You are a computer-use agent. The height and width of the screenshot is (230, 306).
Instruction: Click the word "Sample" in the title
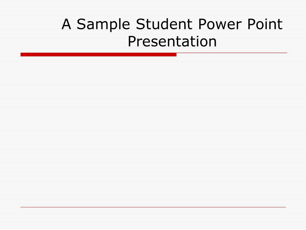103,25
